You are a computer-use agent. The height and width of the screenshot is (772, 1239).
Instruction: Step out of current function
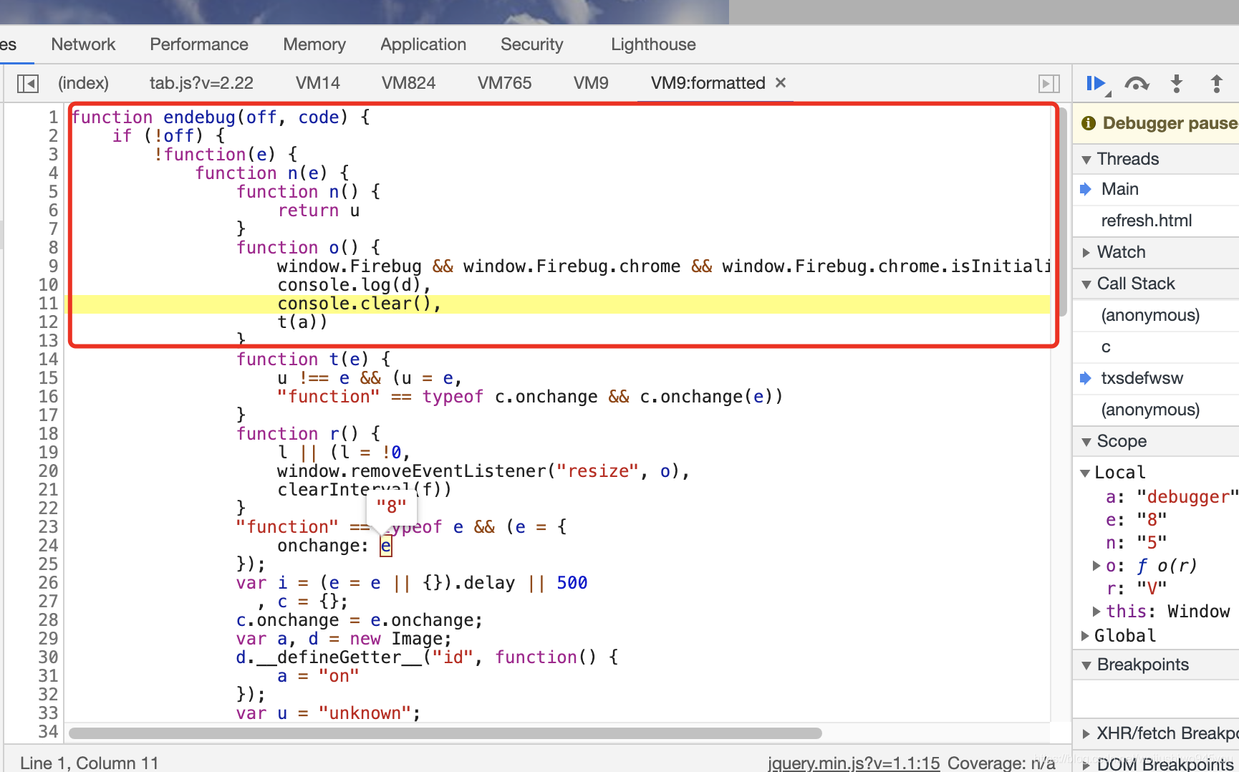pos(1216,84)
